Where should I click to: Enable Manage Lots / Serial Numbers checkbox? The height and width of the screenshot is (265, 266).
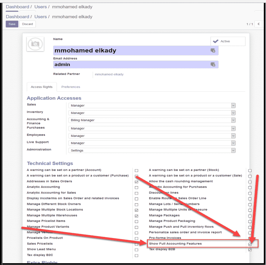(250, 205)
